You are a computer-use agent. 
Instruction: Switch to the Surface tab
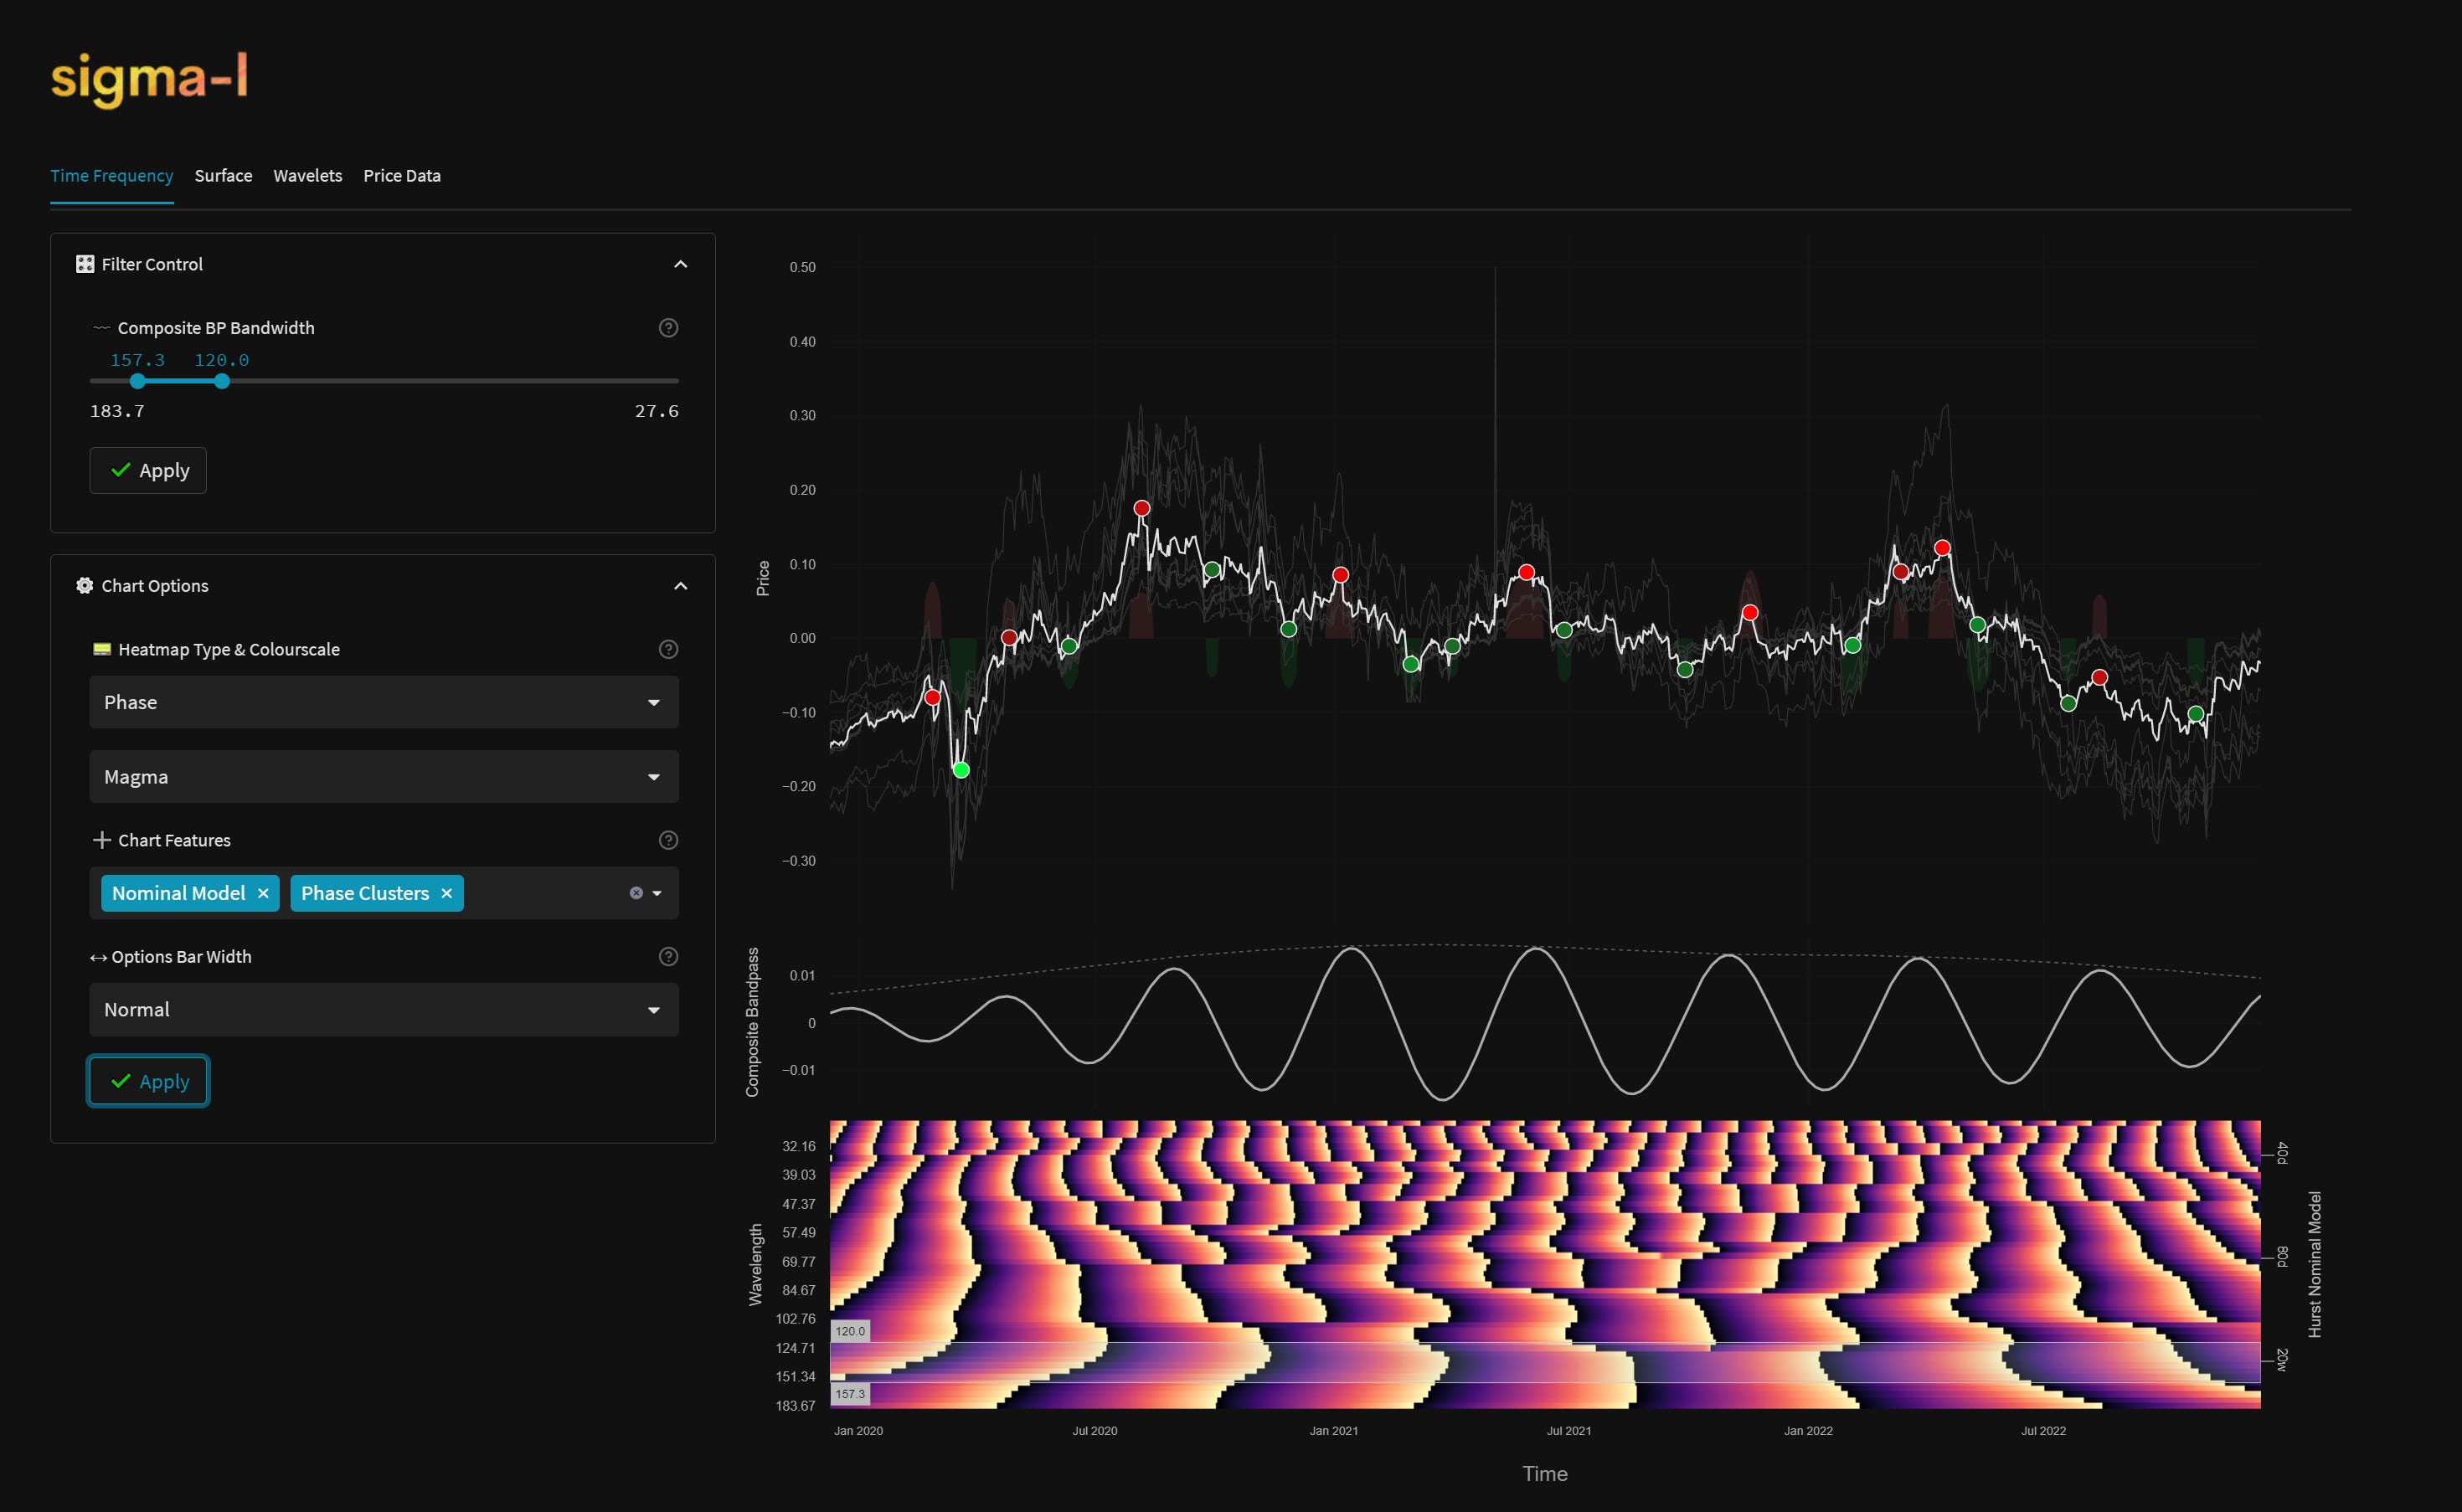223,176
